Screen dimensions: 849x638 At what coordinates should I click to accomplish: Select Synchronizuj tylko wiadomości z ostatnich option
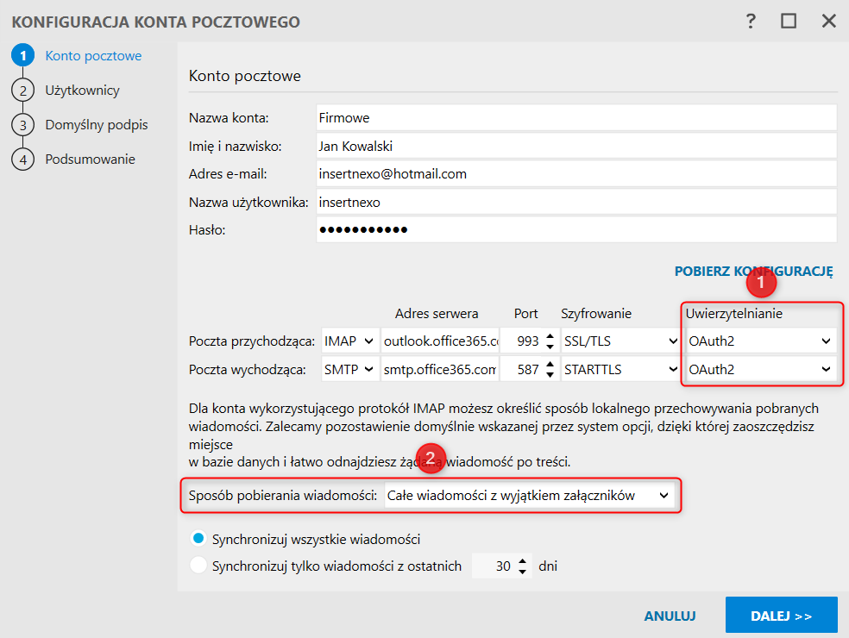click(x=198, y=566)
